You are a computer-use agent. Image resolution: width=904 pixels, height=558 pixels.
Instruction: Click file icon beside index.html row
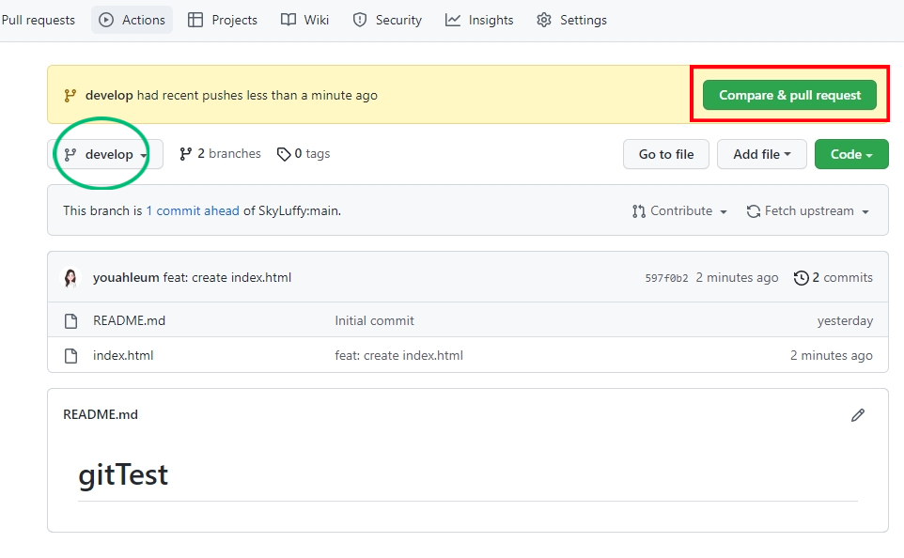point(70,356)
